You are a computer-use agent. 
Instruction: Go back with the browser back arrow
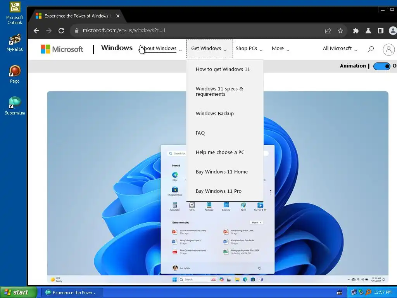point(36,31)
